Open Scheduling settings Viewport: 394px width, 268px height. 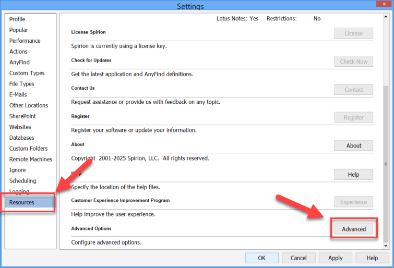click(22, 181)
